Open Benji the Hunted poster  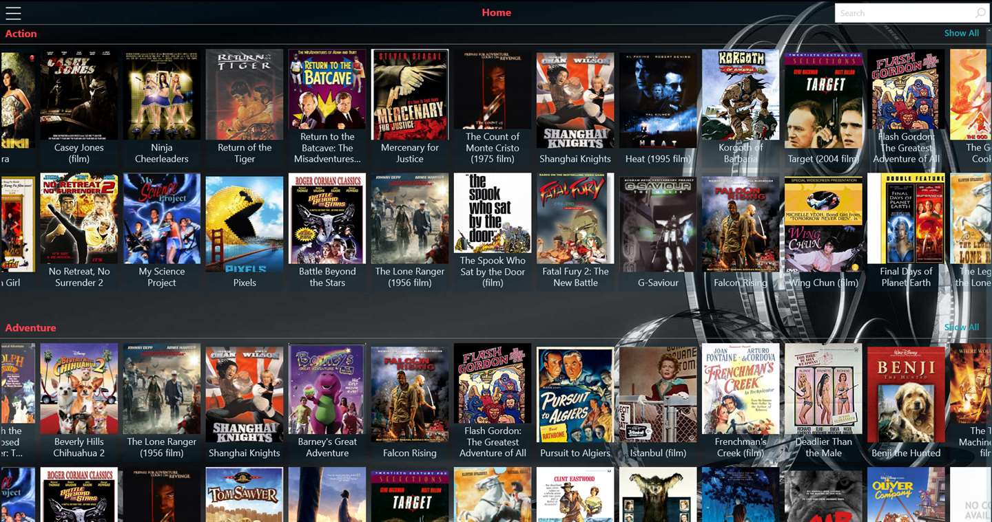click(x=906, y=395)
